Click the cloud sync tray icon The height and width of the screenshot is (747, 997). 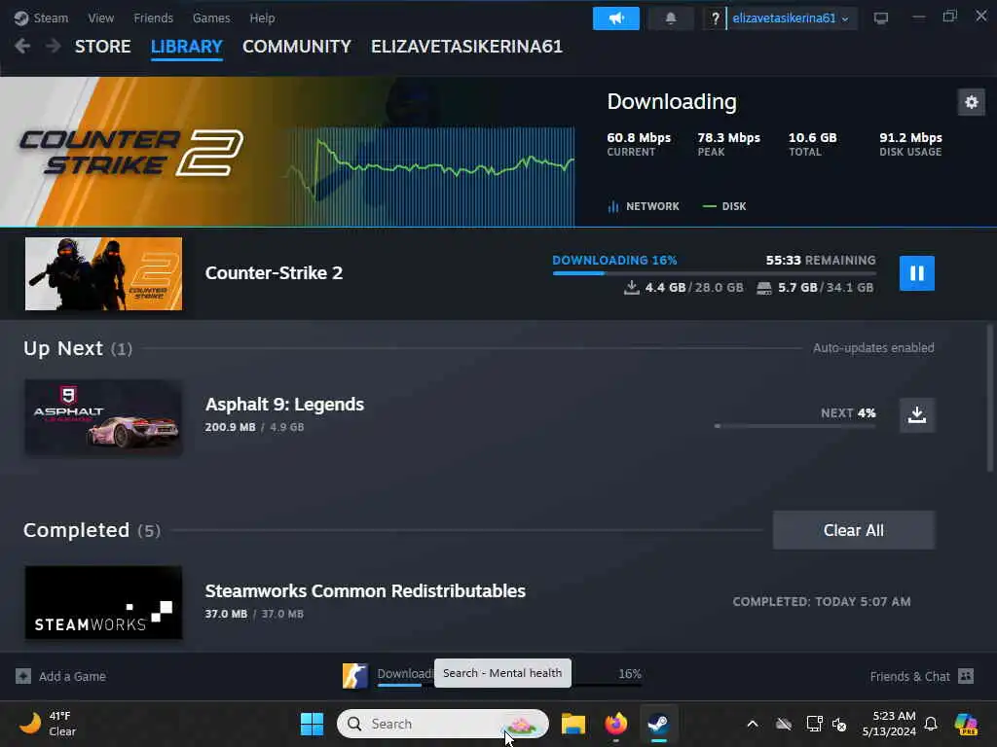(x=784, y=724)
